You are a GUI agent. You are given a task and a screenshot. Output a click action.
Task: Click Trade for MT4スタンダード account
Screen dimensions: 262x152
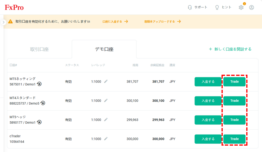[234, 101]
